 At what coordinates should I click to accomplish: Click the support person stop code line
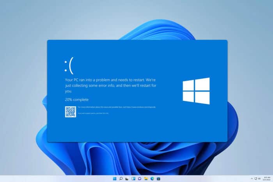[x=93, y=113]
